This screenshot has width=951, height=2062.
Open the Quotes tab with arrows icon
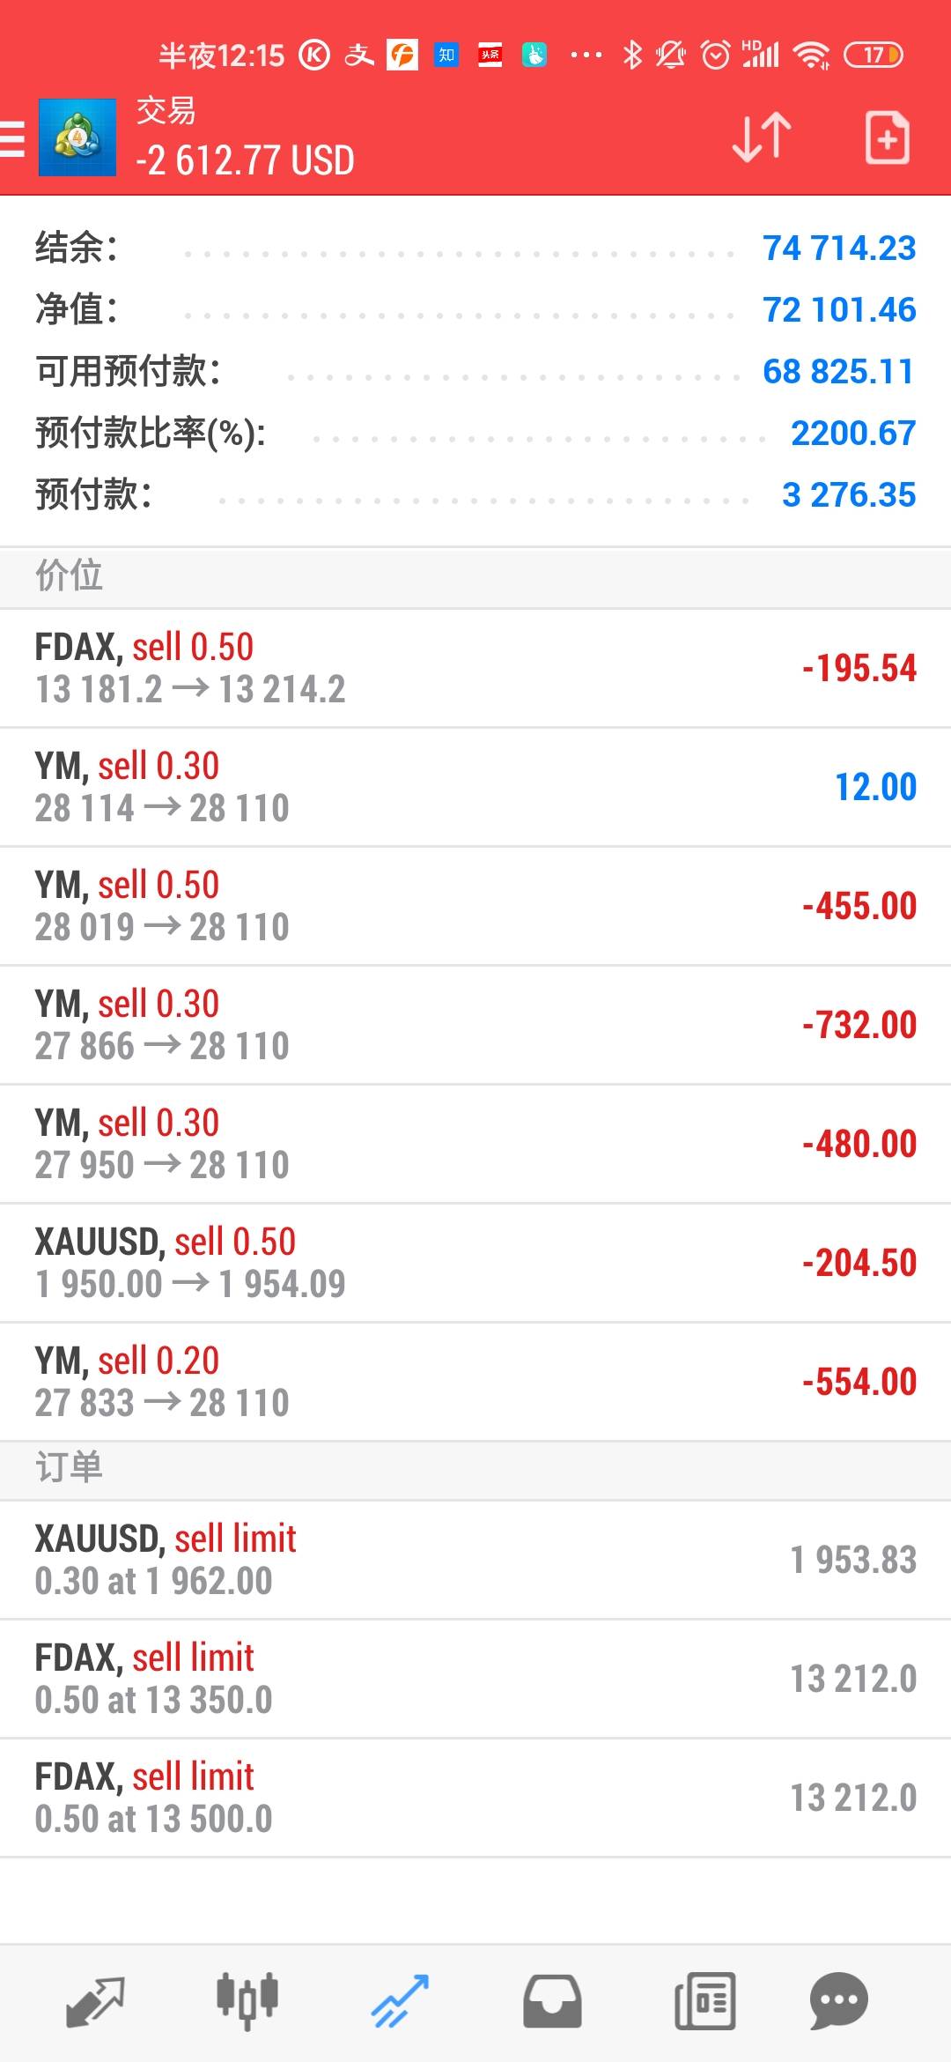(95, 2001)
